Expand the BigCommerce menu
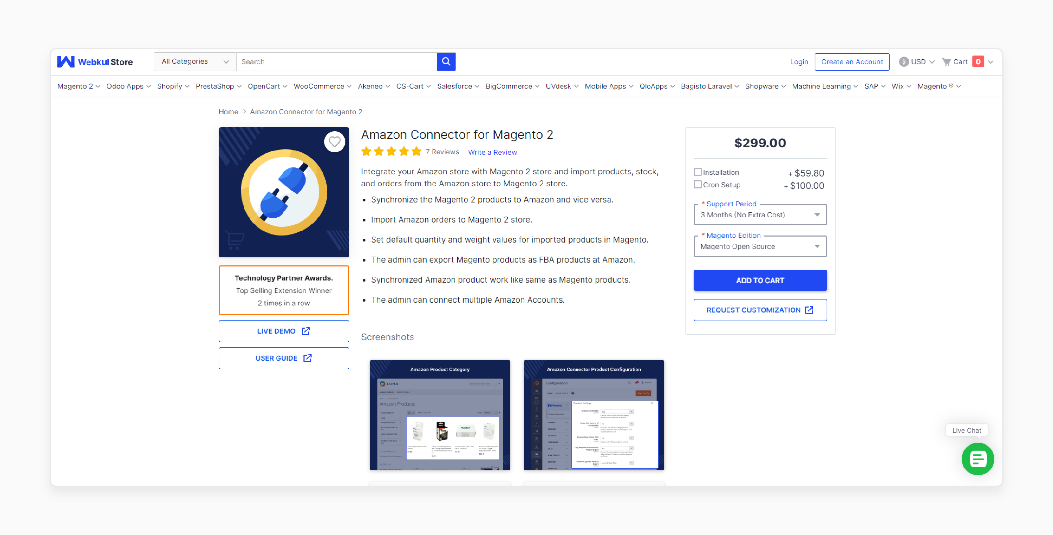Screen dimensions: 1053x535 pos(512,86)
